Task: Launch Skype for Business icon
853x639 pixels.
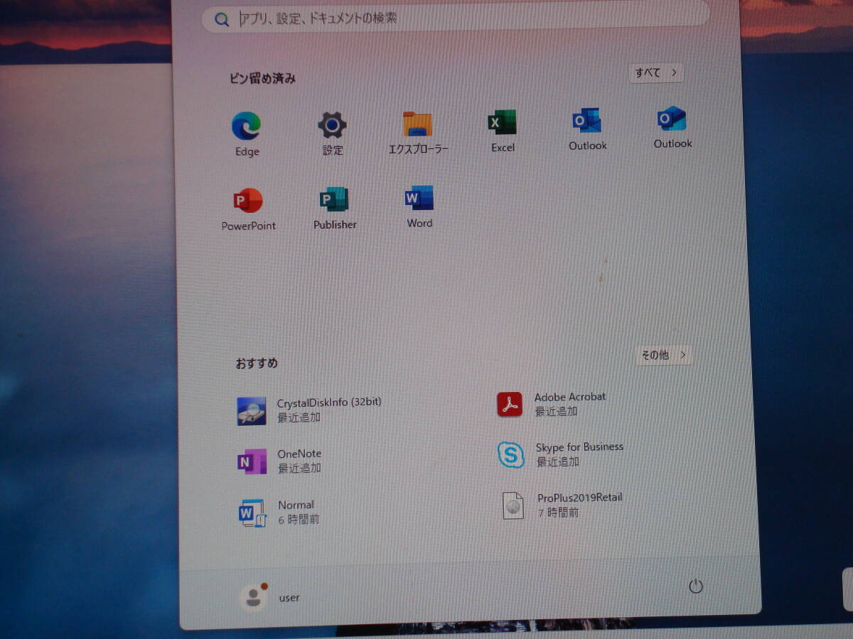Action: click(511, 455)
